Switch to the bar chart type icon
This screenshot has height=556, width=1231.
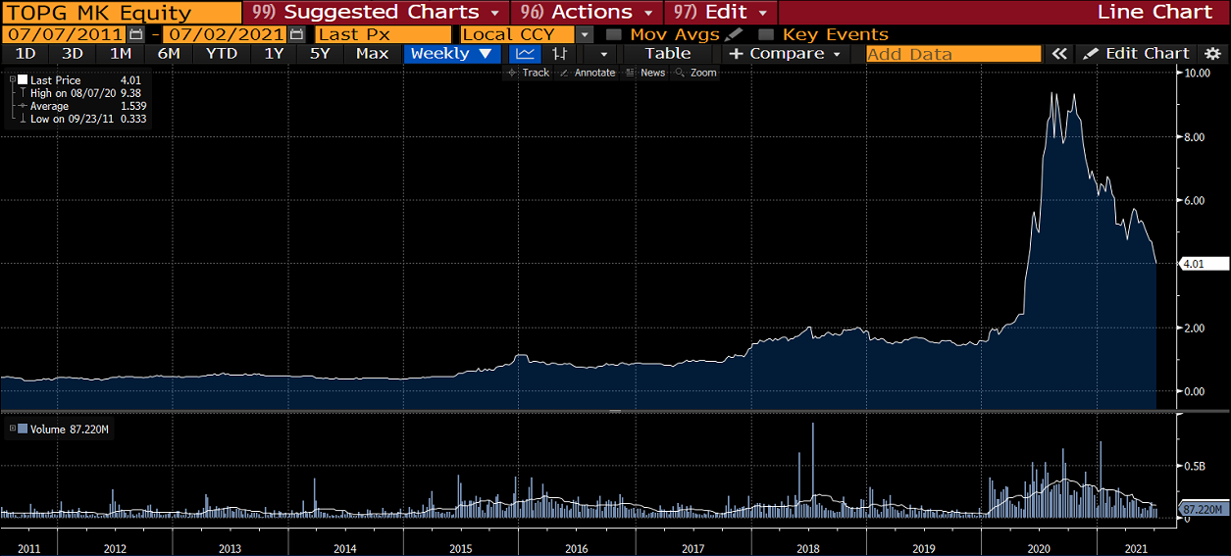(559, 54)
